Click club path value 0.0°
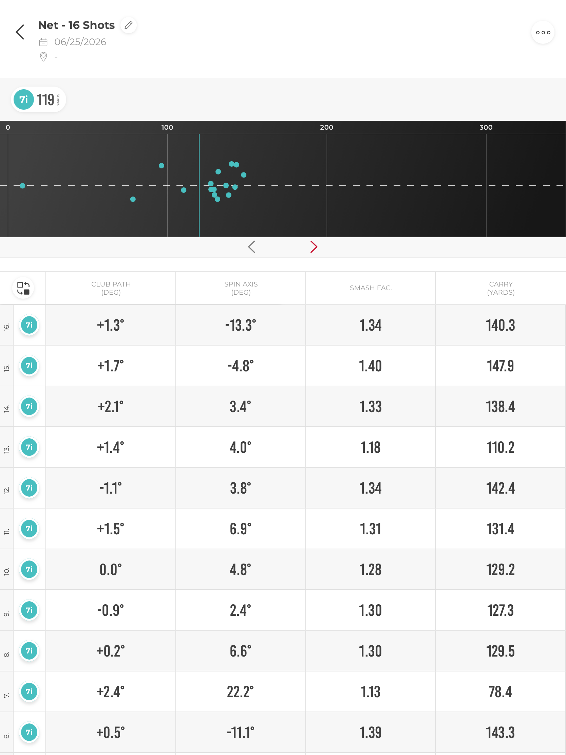 (x=111, y=570)
